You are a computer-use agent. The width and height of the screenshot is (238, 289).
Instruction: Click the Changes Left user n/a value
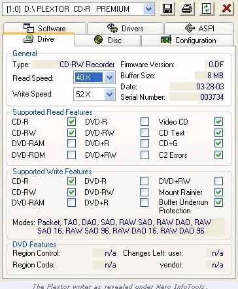pyautogui.click(x=218, y=253)
